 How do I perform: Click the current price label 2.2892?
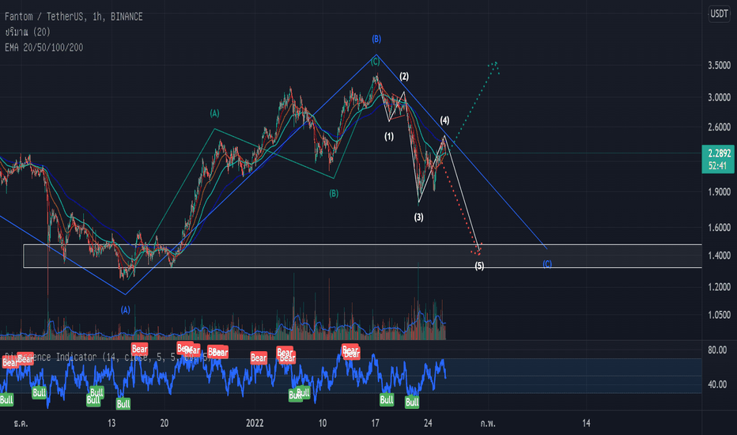click(719, 153)
